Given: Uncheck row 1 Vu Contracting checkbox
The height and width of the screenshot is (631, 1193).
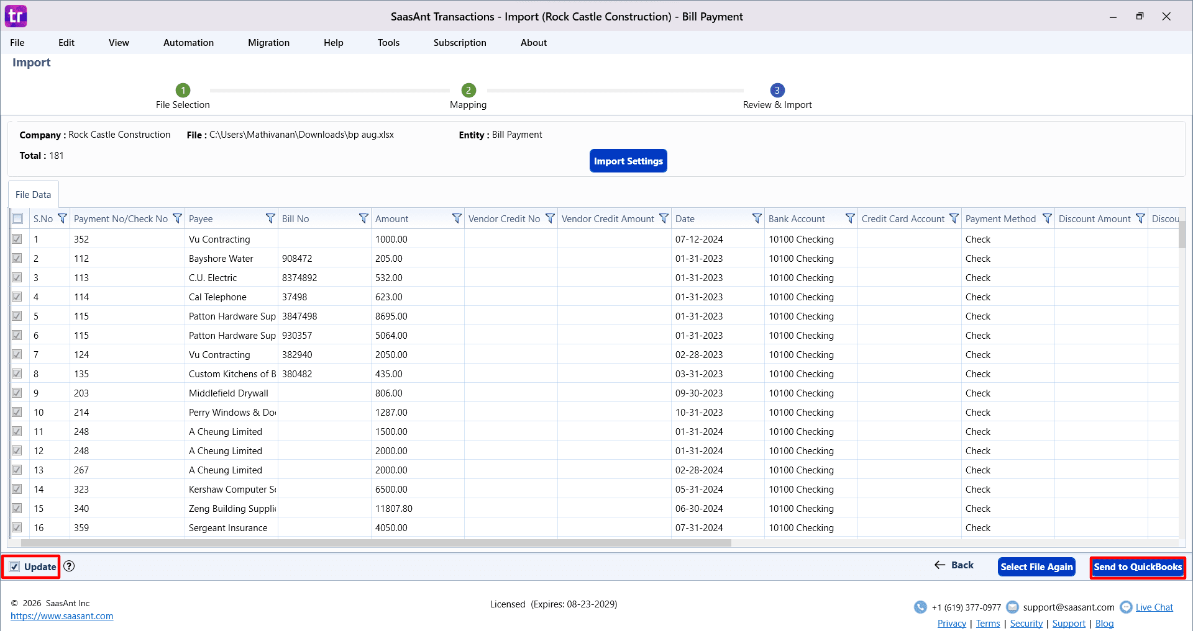Looking at the screenshot, I should 17,239.
